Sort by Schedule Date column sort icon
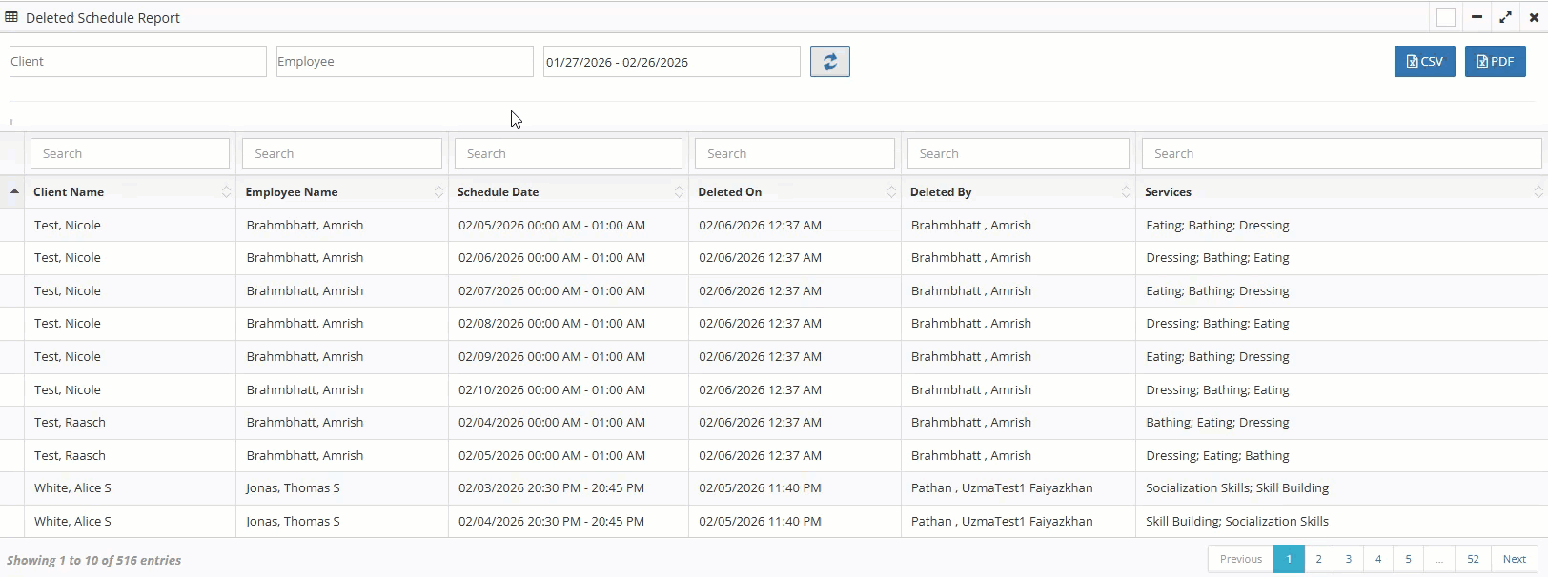The image size is (1548, 577). (x=679, y=192)
